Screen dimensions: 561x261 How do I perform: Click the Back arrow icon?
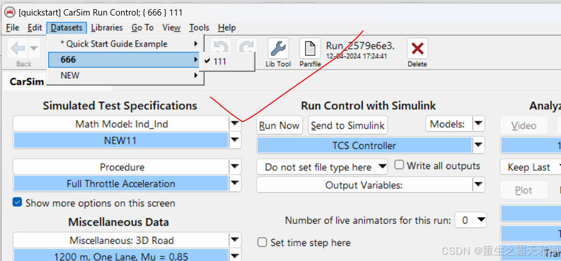tap(18, 48)
